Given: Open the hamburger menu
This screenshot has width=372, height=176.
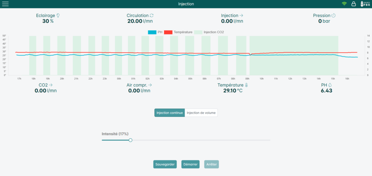Looking at the screenshot, I should (5, 4).
